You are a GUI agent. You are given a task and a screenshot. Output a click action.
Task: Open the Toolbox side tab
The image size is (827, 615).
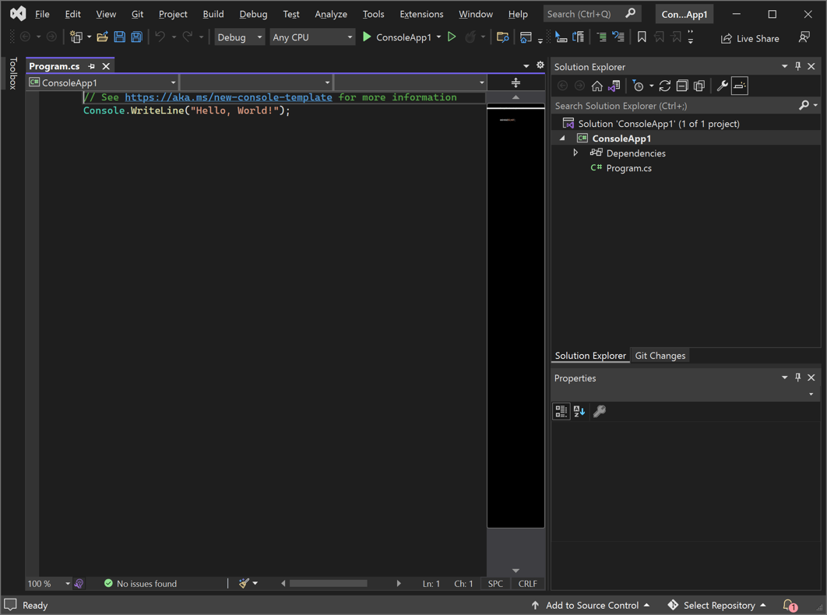pyautogui.click(x=13, y=73)
